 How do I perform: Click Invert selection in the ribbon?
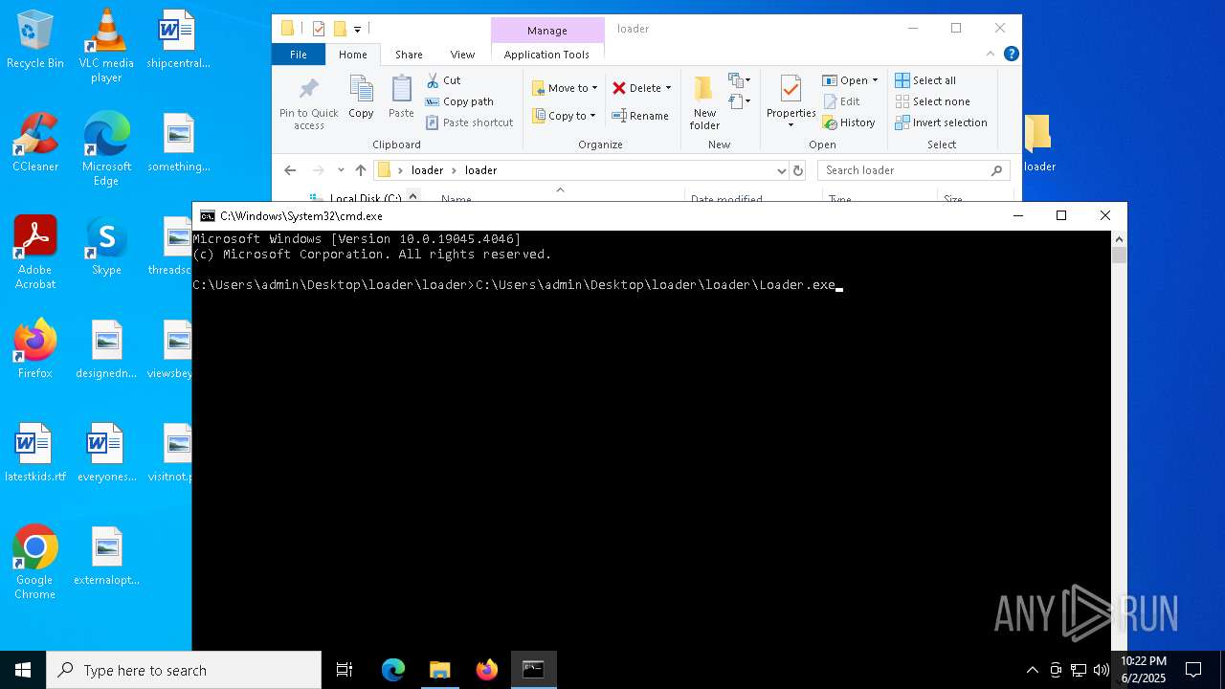point(941,122)
